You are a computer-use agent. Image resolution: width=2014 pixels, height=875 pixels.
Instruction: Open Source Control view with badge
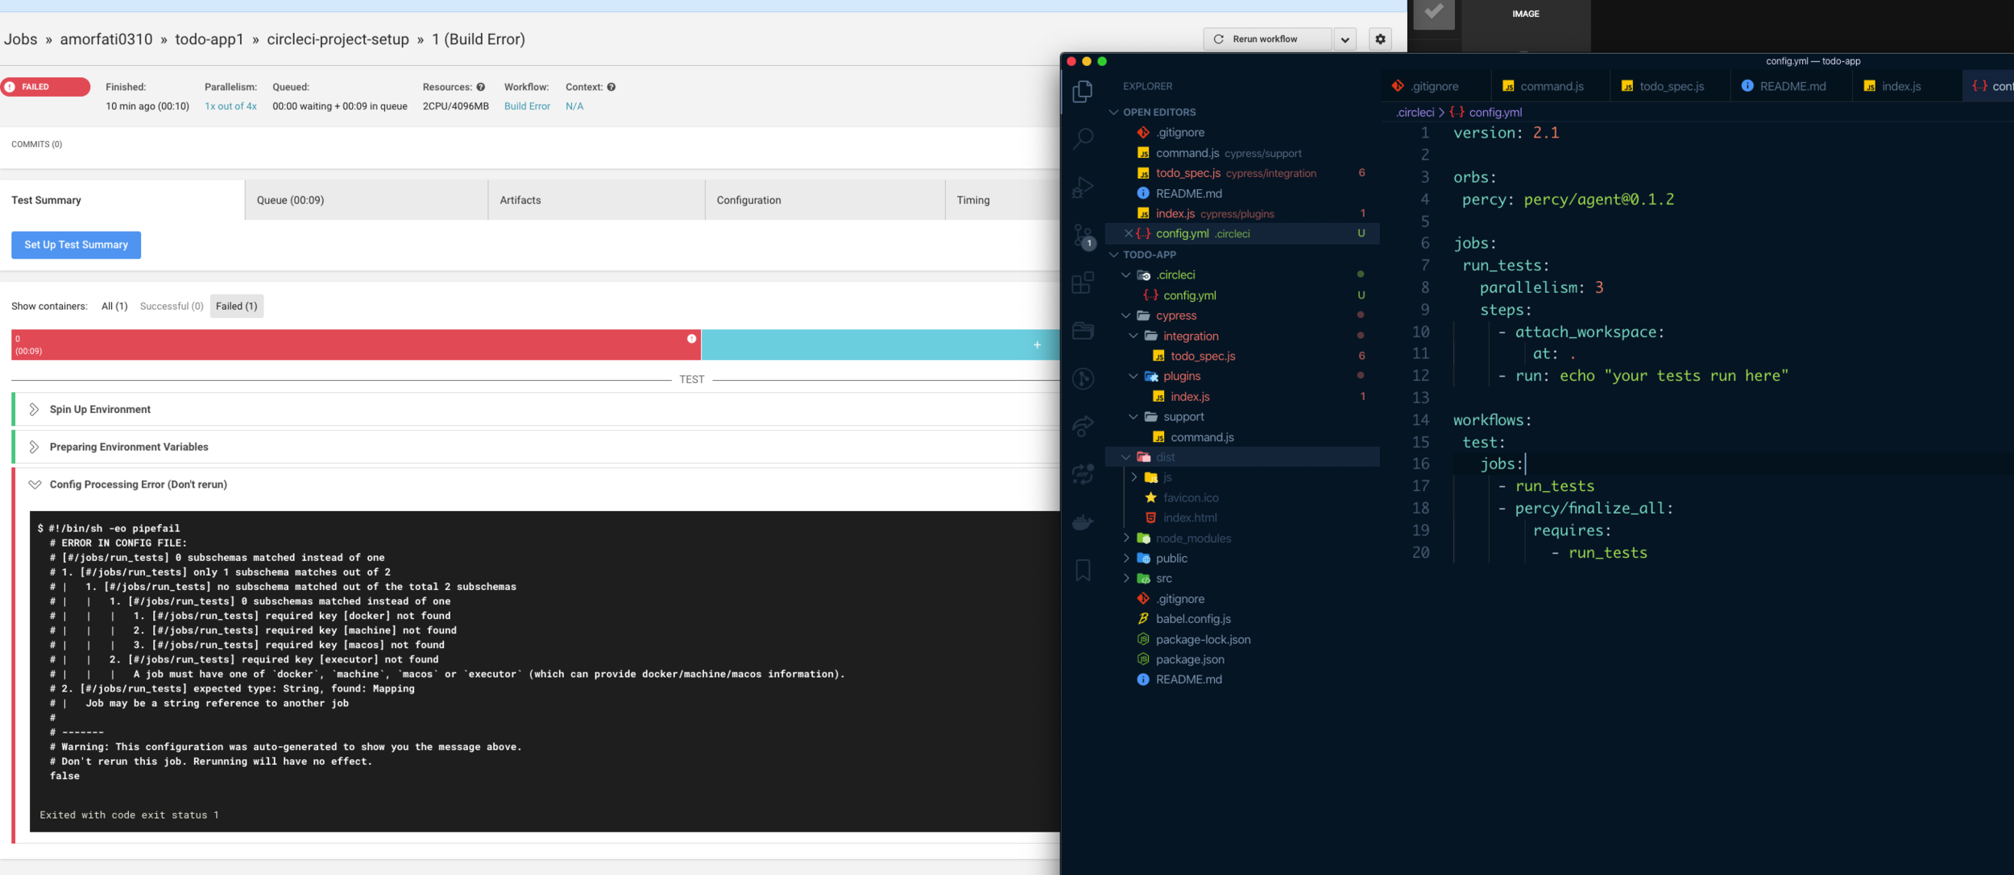pos(1084,236)
